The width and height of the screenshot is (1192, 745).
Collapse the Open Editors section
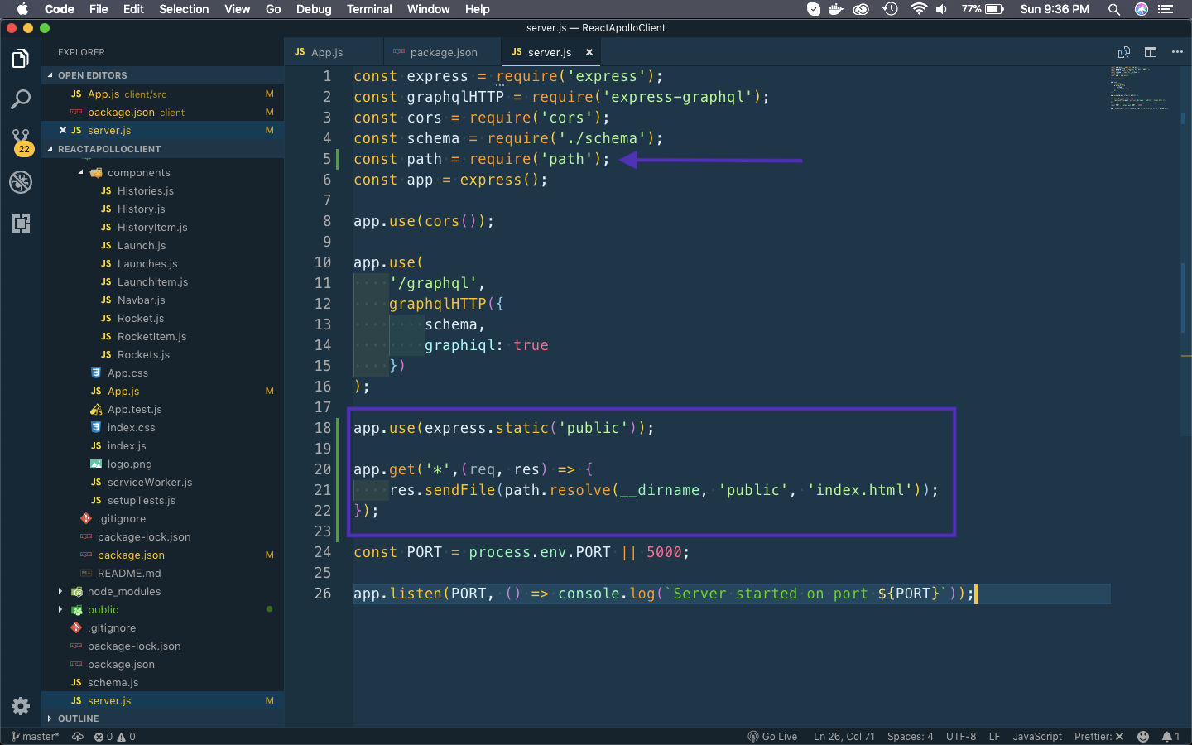pos(92,75)
